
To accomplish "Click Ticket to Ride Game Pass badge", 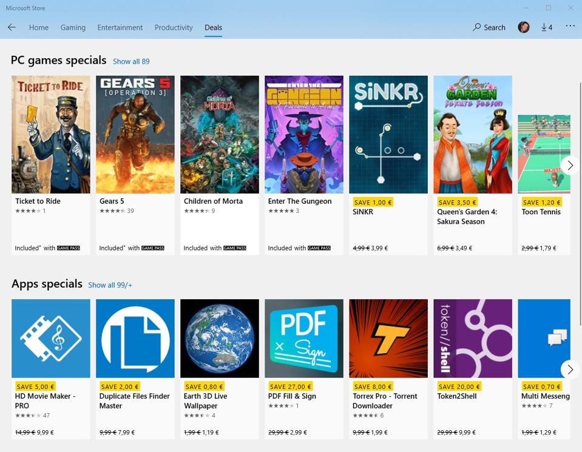I will coord(69,248).
